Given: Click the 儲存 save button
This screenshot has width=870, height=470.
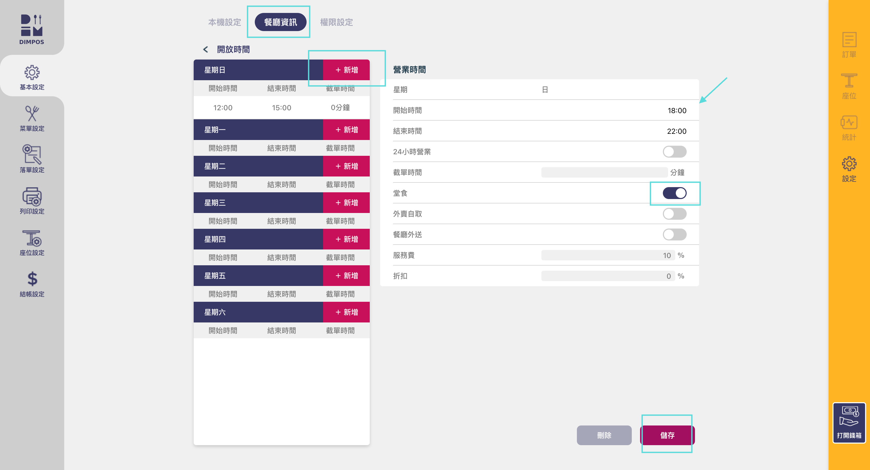Looking at the screenshot, I should pos(667,435).
